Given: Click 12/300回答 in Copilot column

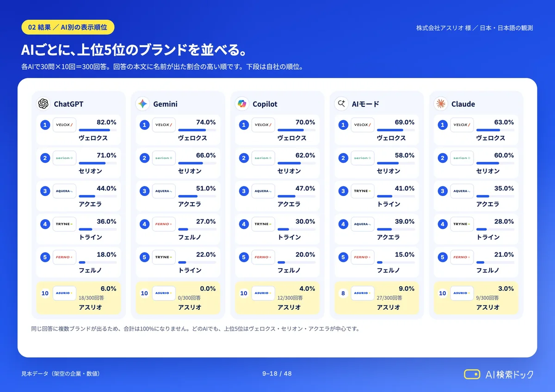Looking at the screenshot, I should (x=289, y=298).
